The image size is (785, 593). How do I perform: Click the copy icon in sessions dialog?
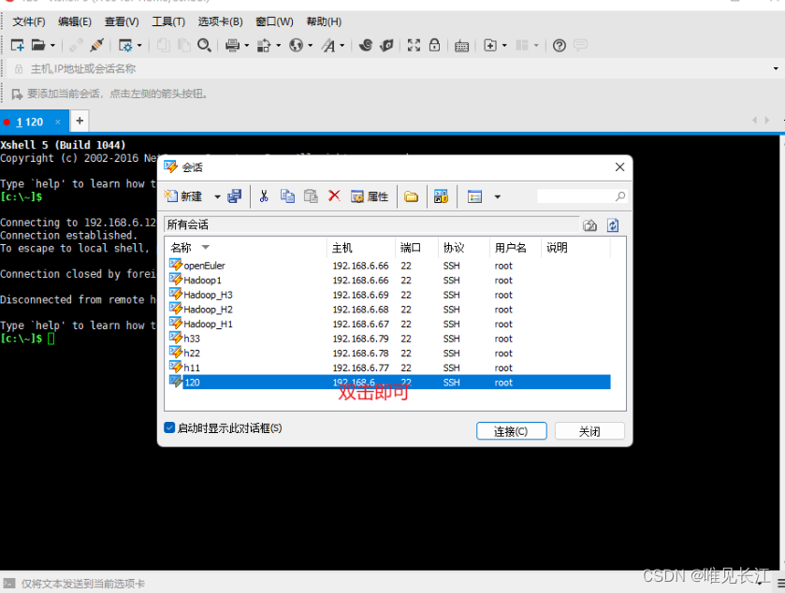[287, 196]
